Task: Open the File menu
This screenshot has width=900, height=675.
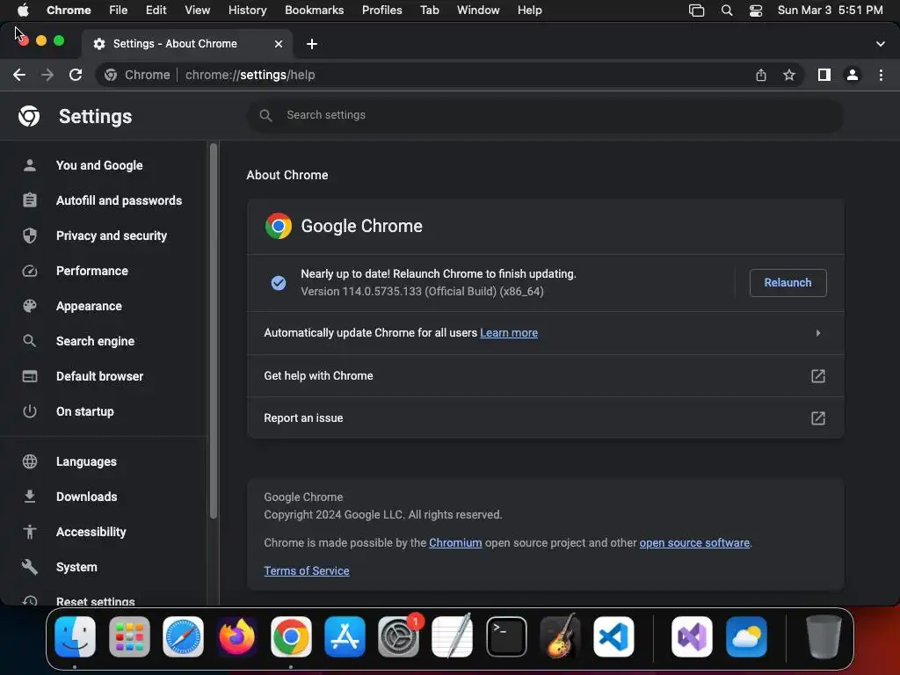Action: click(x=119, y=11)
